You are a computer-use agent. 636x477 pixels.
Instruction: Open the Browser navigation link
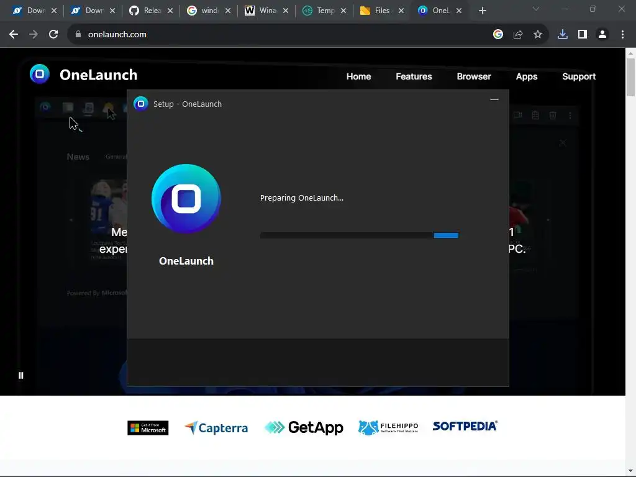click(474, 76)
